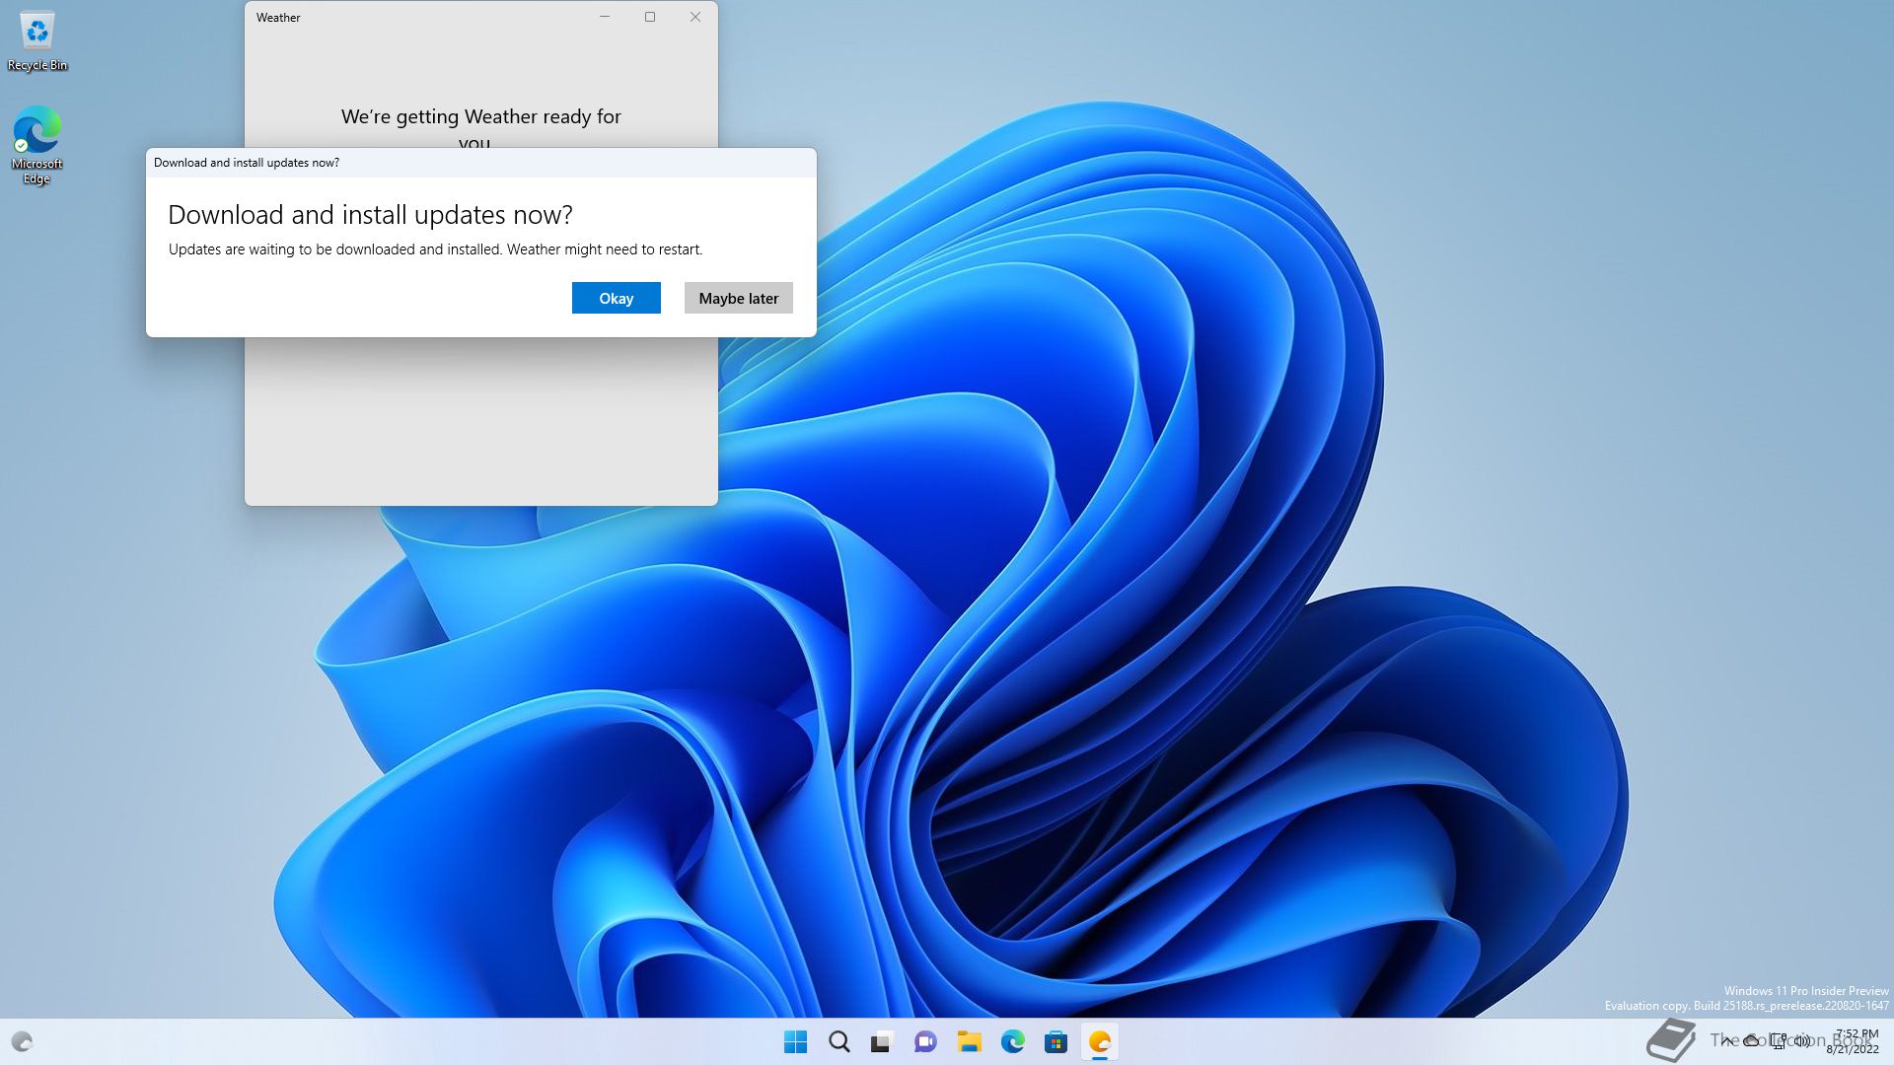This screenshot has height=1065, width=1894.
Task: Expand hidden system tray icons chevron
Action: (1725, 1041)
